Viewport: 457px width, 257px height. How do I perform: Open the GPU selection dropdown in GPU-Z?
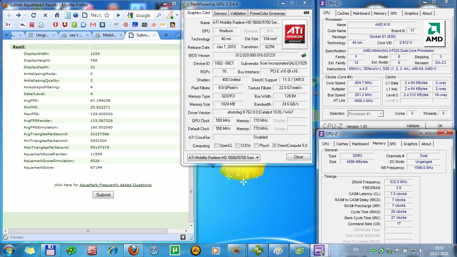[223, 157]
